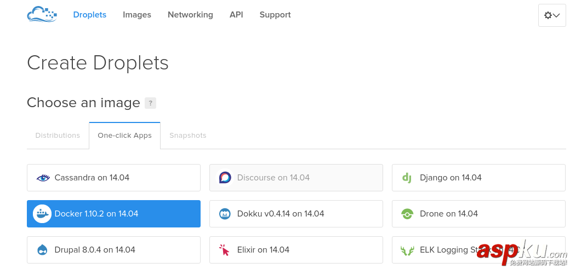Click the question mark help badge
The image size is (570, 269).
tap(150, 103)
